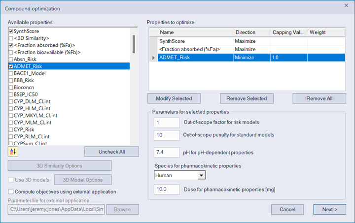
Task: Uncheck <Fraction absorbed (%Fa)> property
Action: (11, 45)
